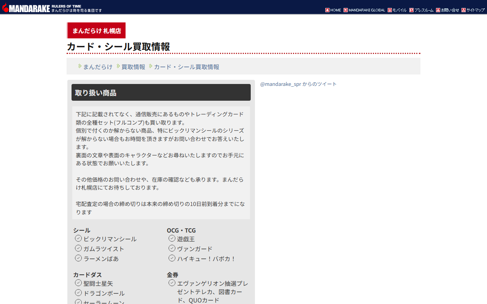Click the icon beside MANDARAKE GLOBAL
The height and width of the screenshot is (304, 487).
point(345,10)
